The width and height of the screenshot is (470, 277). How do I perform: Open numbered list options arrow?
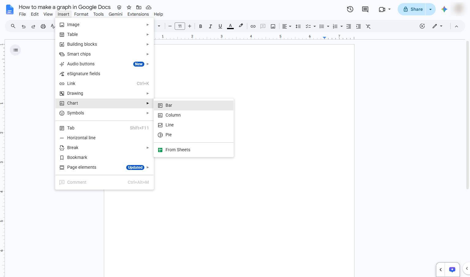342,26
